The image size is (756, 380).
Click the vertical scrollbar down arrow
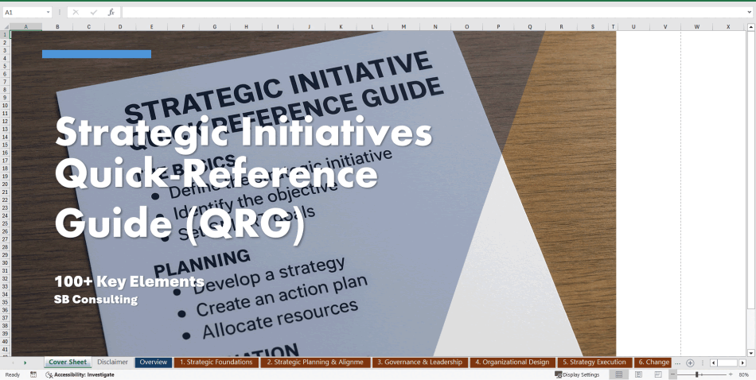(750, 353)
